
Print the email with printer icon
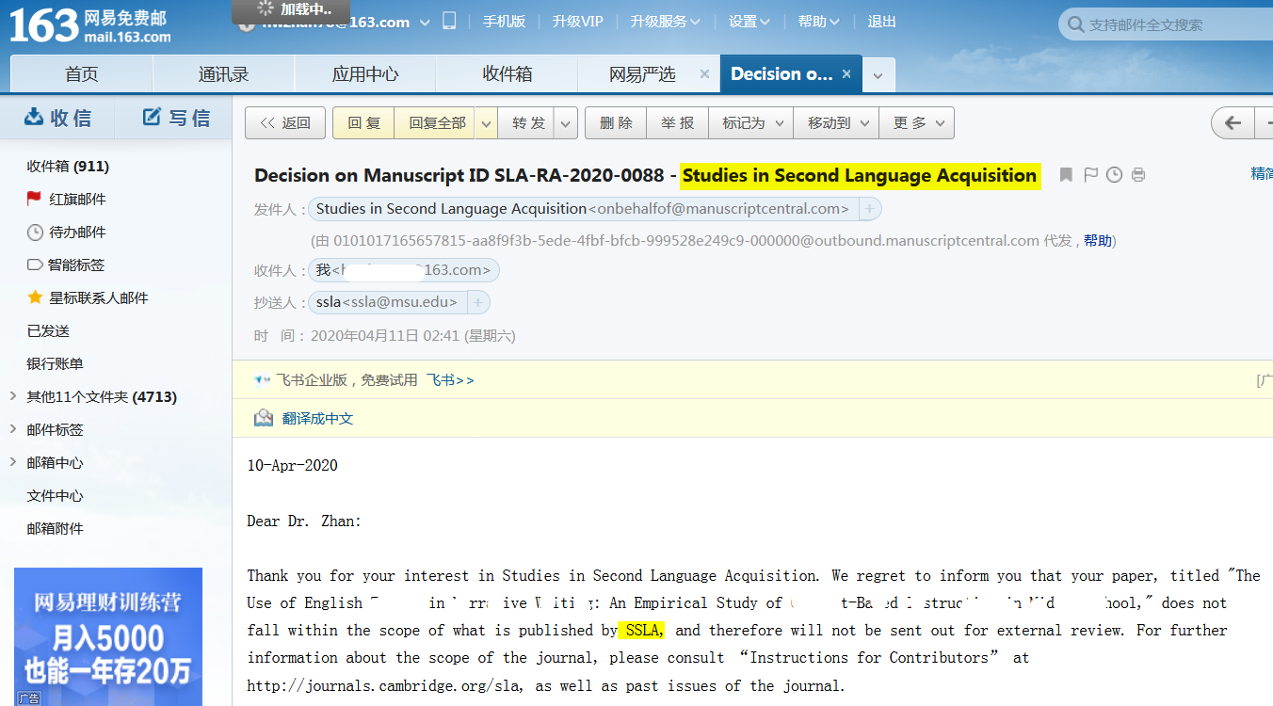click(x=1138, y=175)
